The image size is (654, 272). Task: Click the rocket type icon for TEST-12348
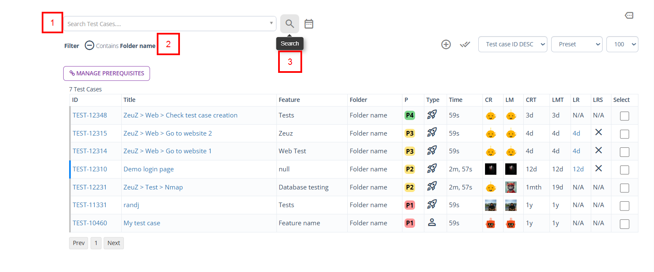pos(432,115)
